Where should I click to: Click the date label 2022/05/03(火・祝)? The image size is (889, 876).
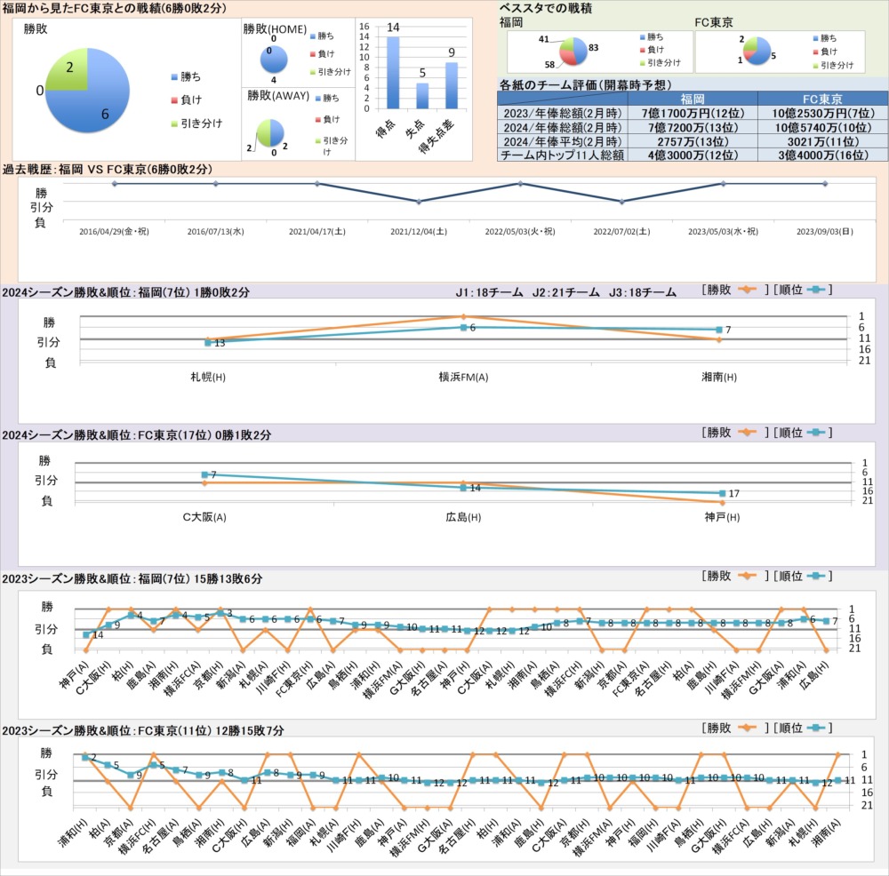tap(520, 231)
